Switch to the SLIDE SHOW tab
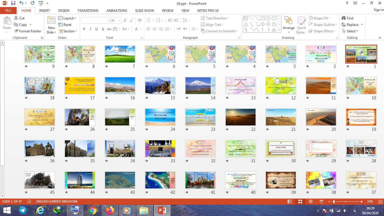Viewport: 384px width, 216px height. [144, 11]
